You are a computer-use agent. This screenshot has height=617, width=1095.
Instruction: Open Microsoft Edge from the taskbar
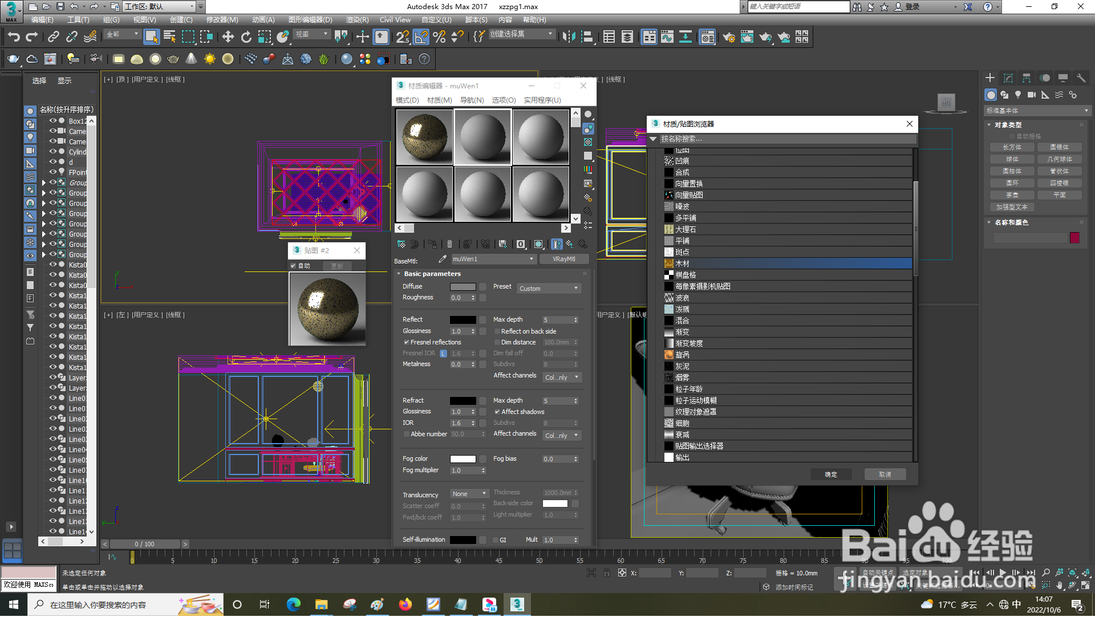coord(294,604)
